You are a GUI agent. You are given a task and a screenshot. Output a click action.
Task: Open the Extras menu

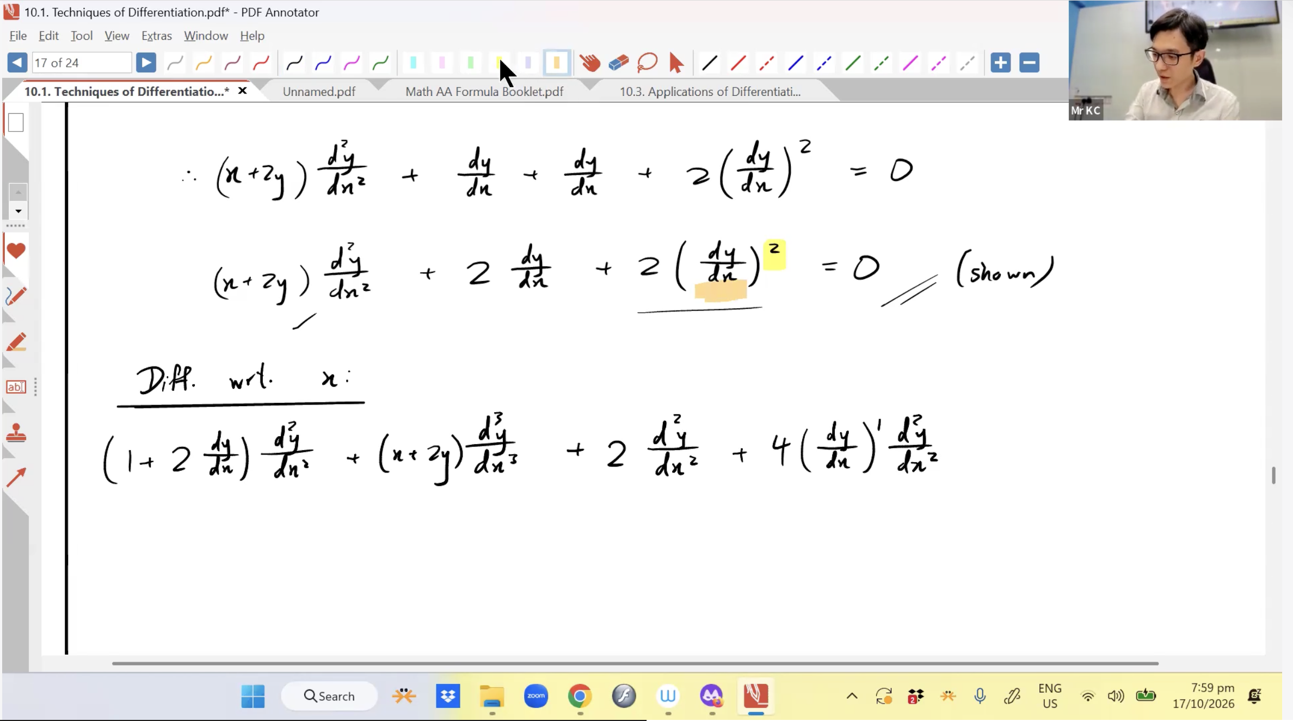[x=157, y=36]
